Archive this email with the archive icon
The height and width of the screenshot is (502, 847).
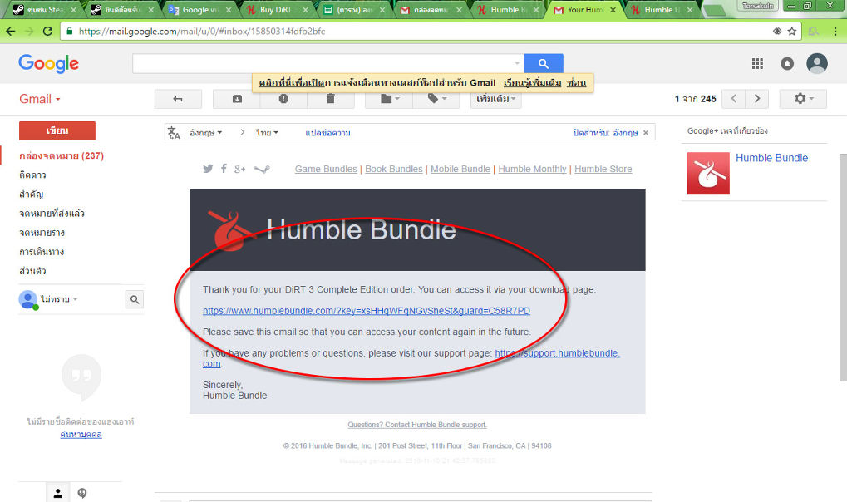[237, 99]
